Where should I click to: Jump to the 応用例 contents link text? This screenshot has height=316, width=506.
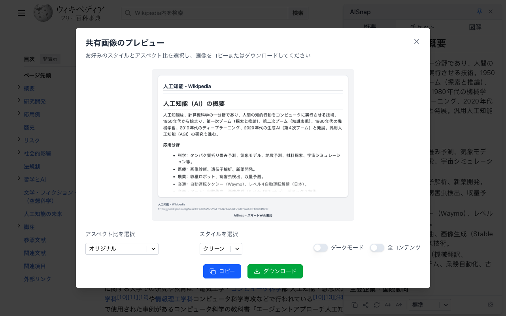click(x=32, y=115)
